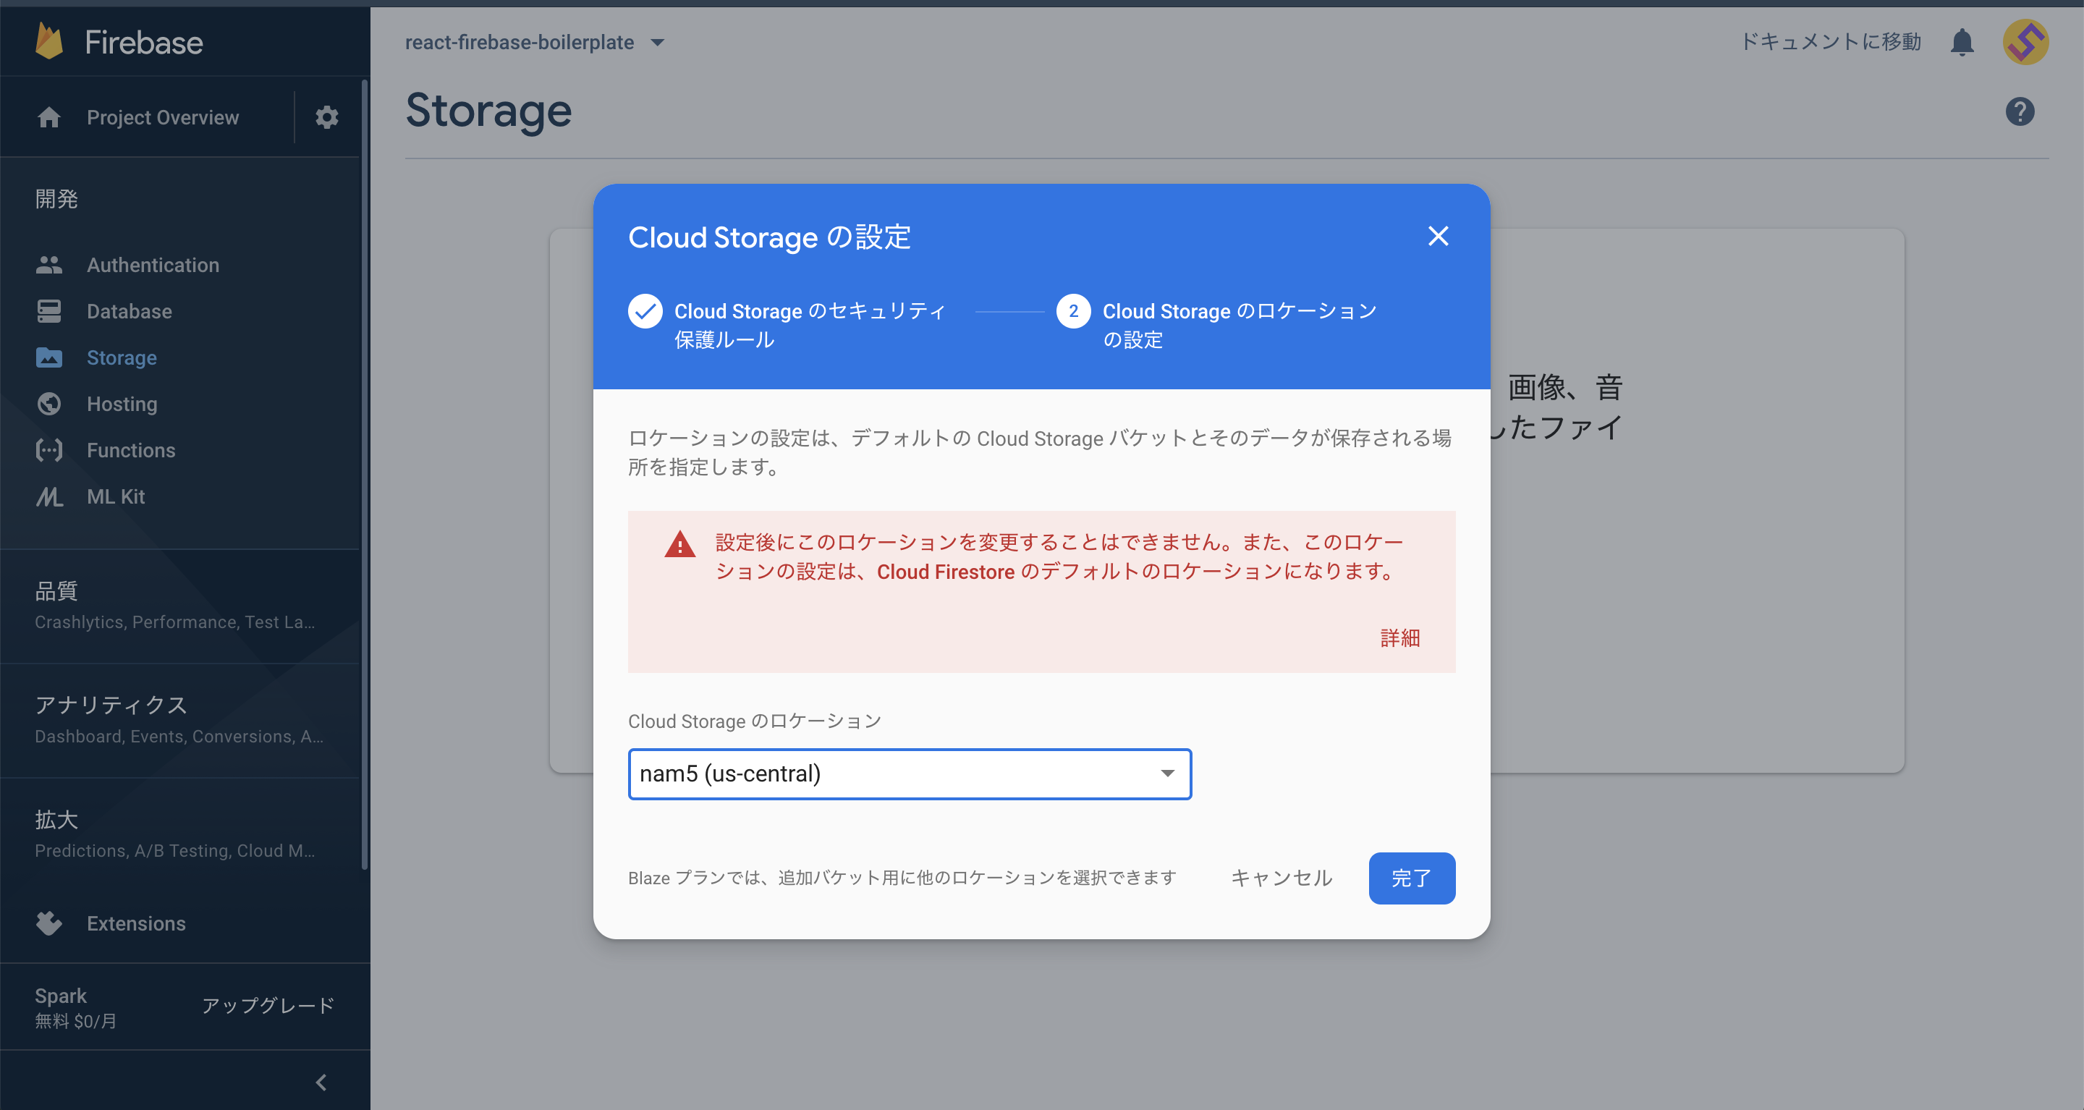Image resolution: width=2084 pixels, height=1110 pixels.
Task: Expand the アナリティクス section
Action: tap(179, 720)
